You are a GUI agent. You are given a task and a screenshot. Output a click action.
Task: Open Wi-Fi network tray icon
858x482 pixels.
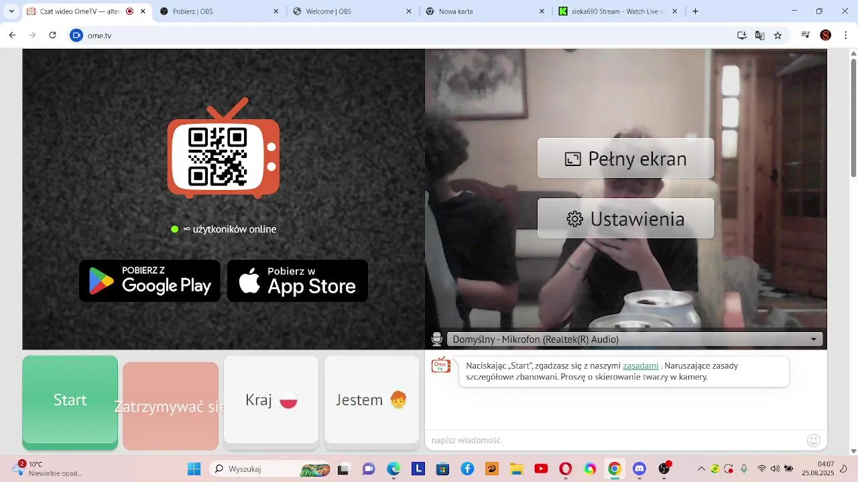[761, 469]
